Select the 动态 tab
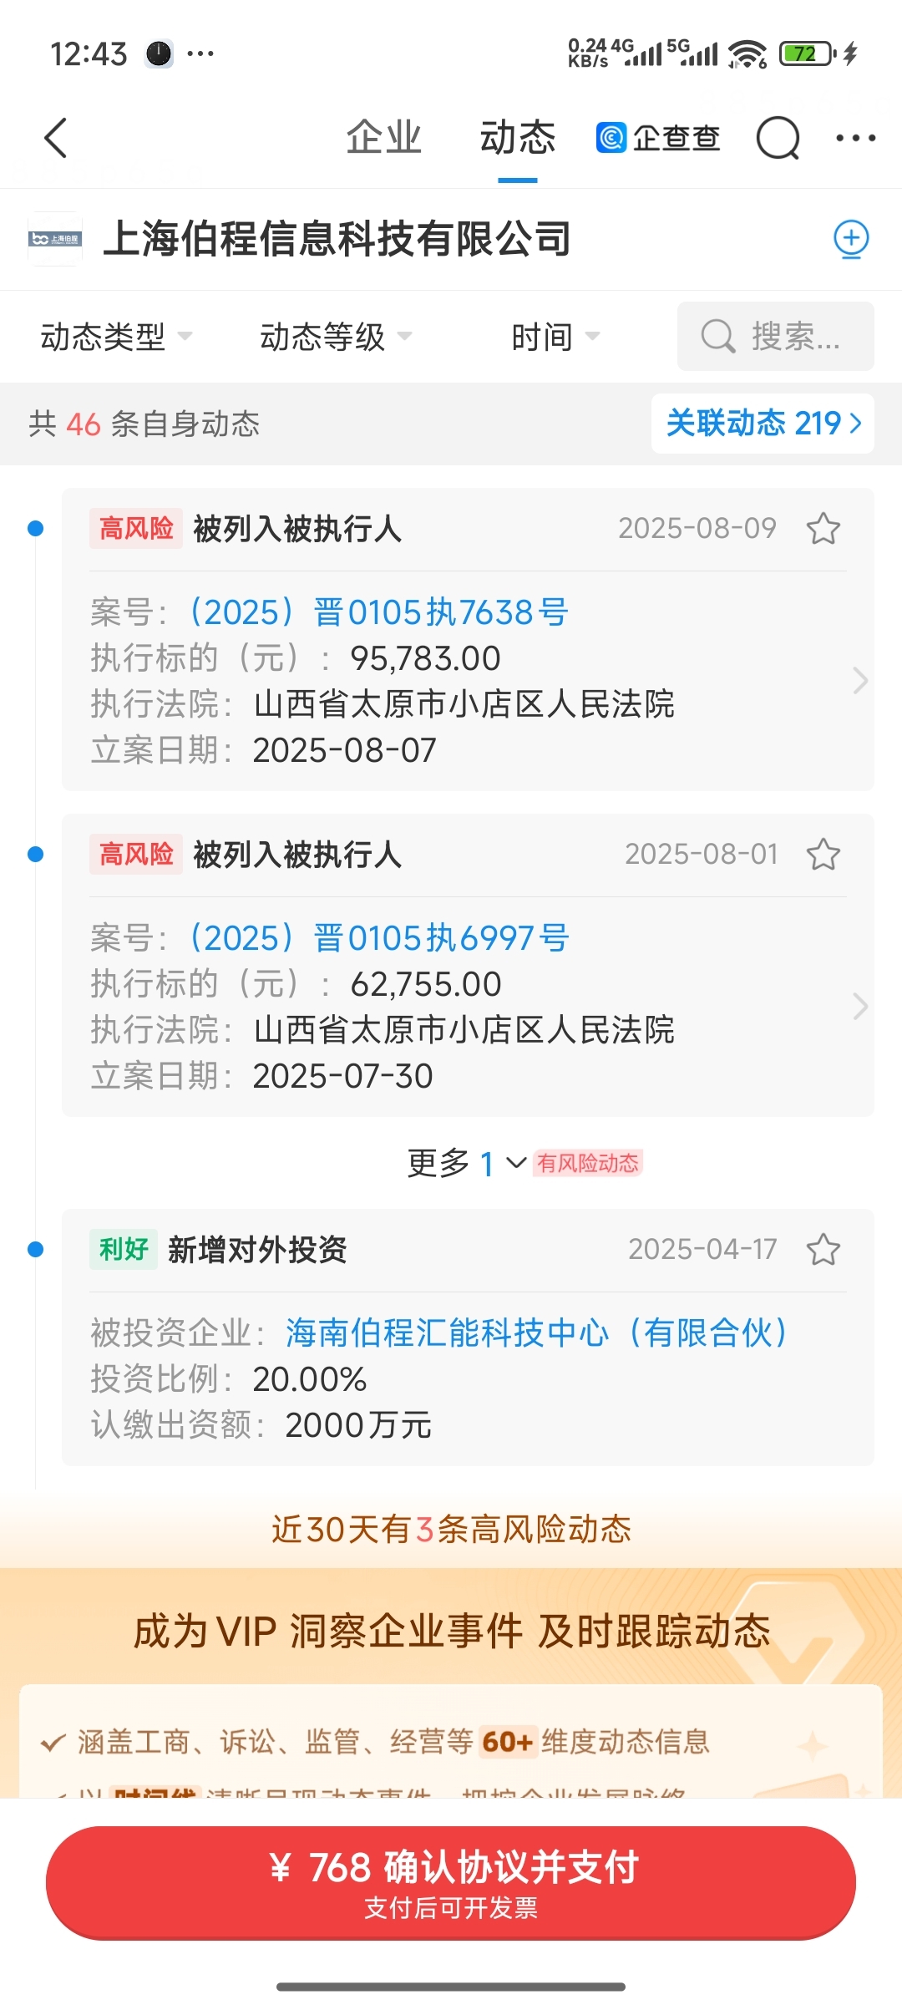 (x=518, y=138)
